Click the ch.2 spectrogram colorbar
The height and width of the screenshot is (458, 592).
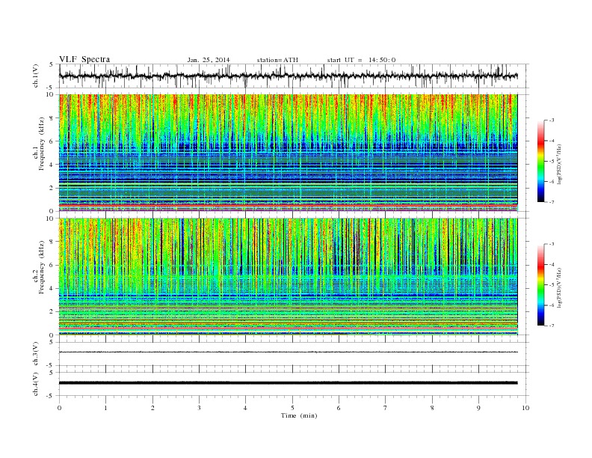[541, 284]
